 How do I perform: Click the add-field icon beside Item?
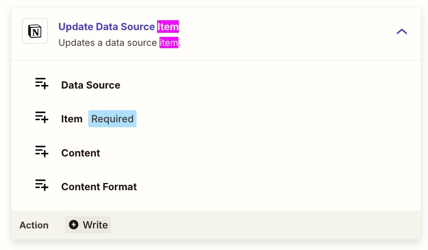point(41,118)
